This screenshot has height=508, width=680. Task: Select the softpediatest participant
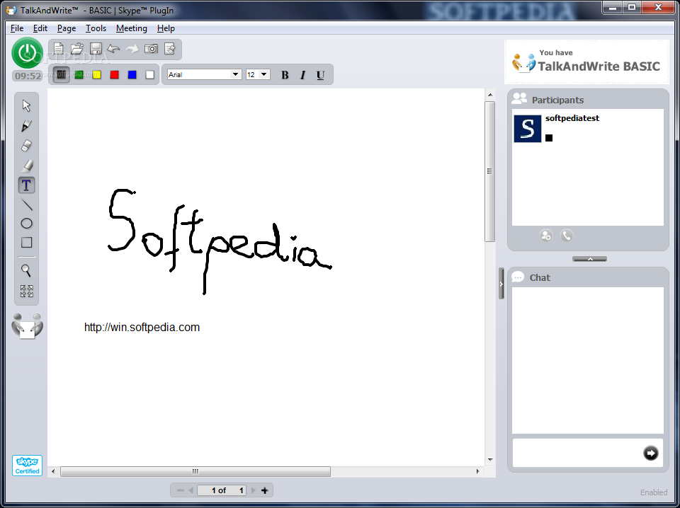pos(588,129)
